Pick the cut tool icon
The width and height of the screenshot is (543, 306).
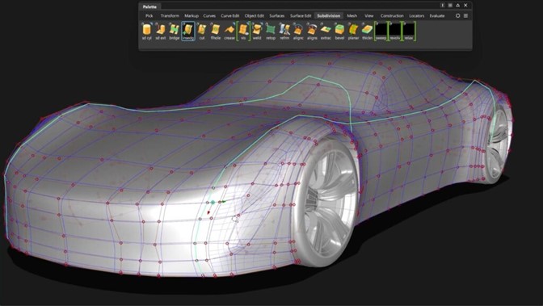pyautogui.click(x=202, y=31)
